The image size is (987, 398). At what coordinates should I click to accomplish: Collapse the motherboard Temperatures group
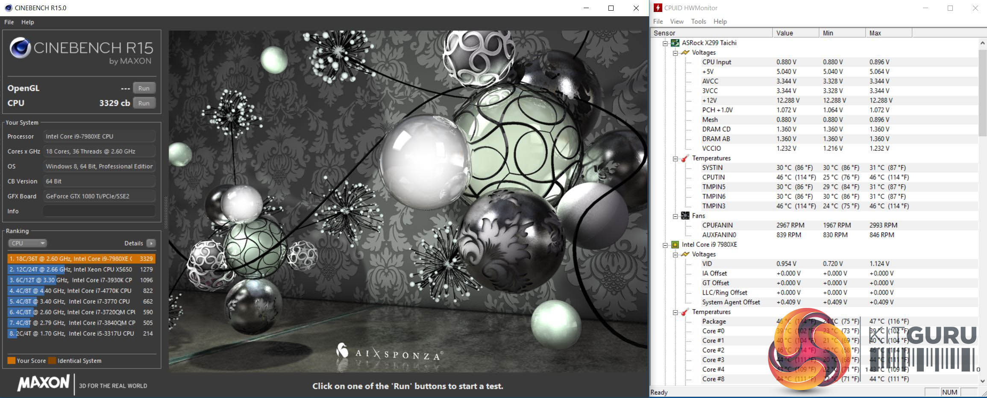coord(676,158)
